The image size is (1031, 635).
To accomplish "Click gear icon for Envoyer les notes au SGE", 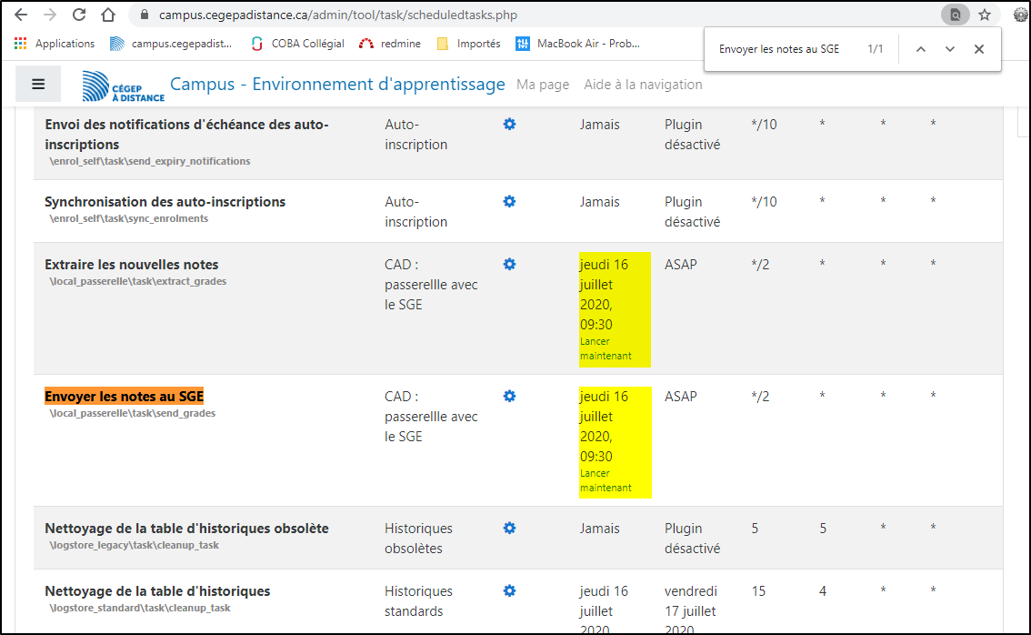I will 509,396.
